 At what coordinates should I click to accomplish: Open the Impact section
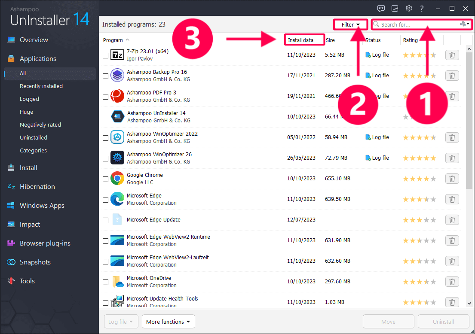(30, 224)
